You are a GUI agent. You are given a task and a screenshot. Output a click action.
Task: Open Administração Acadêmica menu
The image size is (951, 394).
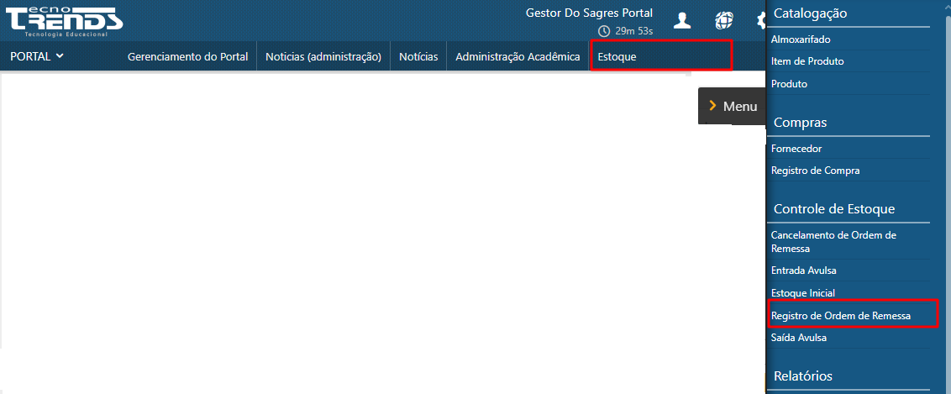coord(518,57)
